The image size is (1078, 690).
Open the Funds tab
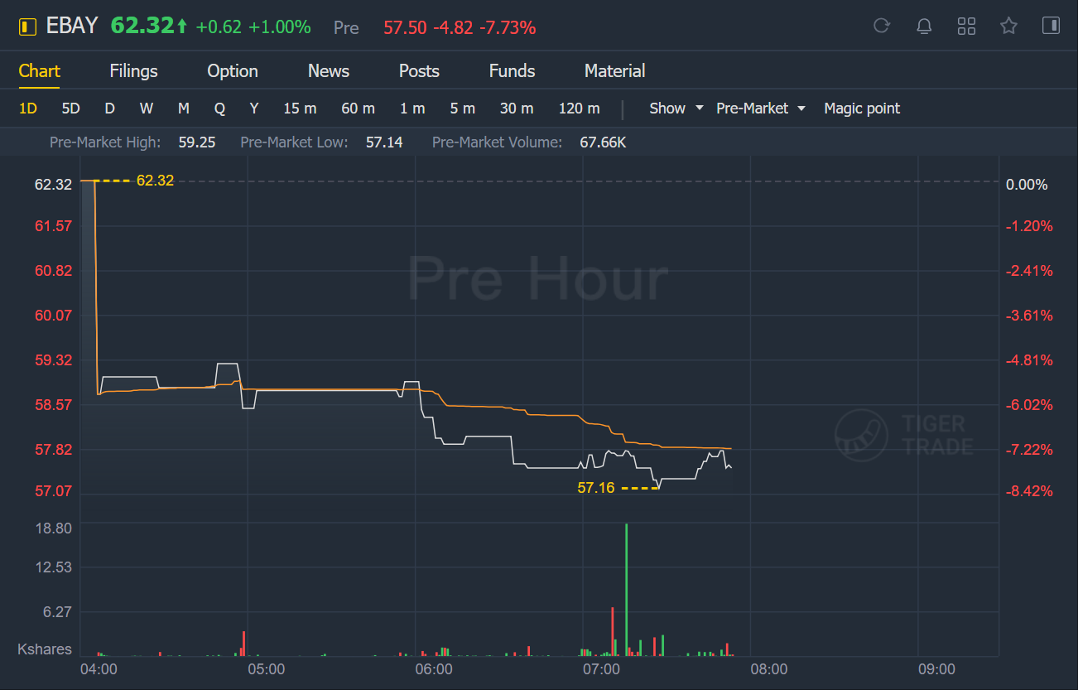pyautogui.click(x=512, y=71)
